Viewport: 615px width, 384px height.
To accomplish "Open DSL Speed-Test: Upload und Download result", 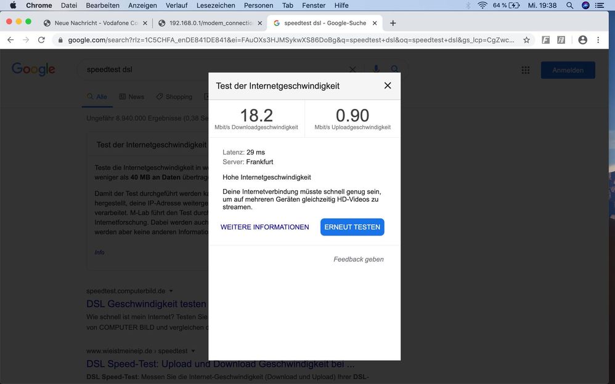I will 221,364.
